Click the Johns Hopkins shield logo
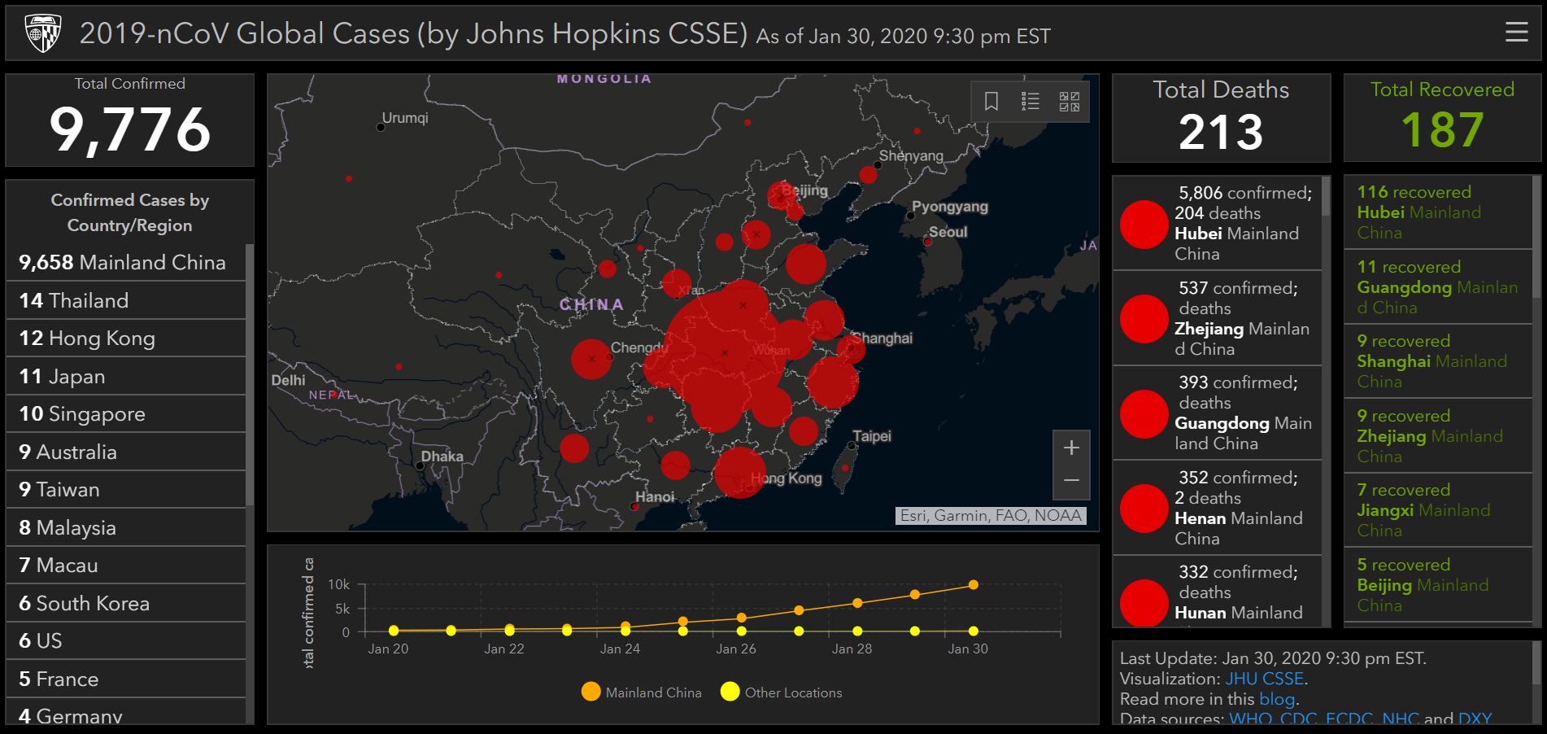The width and height of the screenshot is (1547, 734). click(43, 33)
